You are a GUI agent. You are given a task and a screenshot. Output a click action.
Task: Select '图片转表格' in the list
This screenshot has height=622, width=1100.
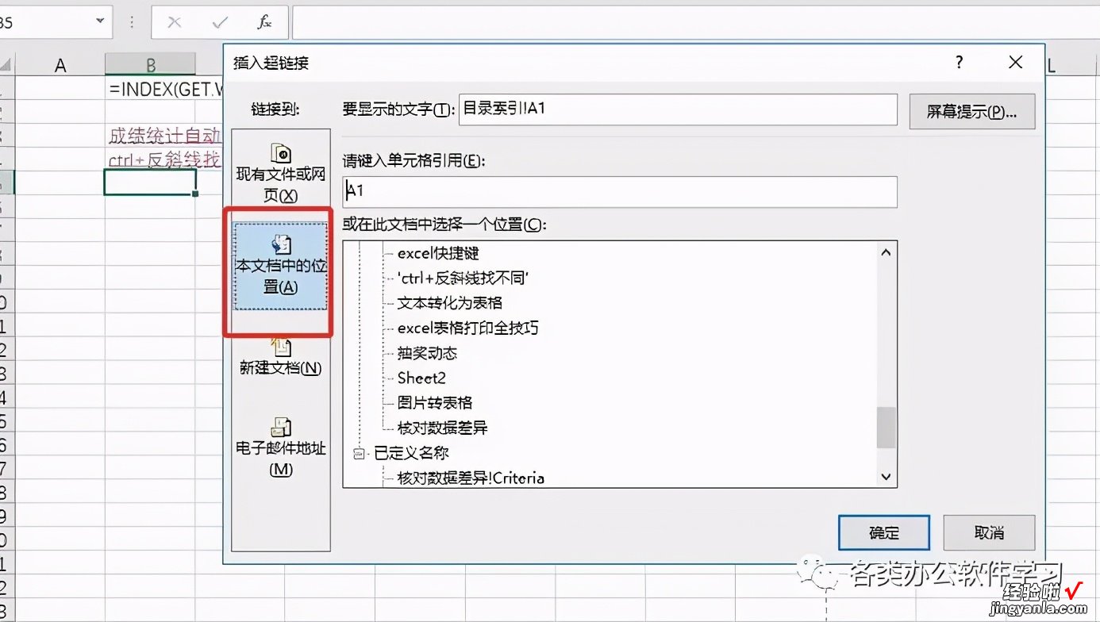point(435,403)
